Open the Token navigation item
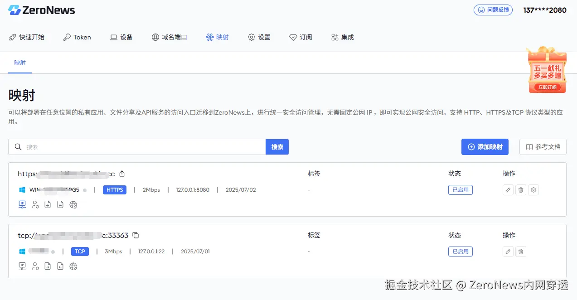The image size is (577, 300). point(77,37)
